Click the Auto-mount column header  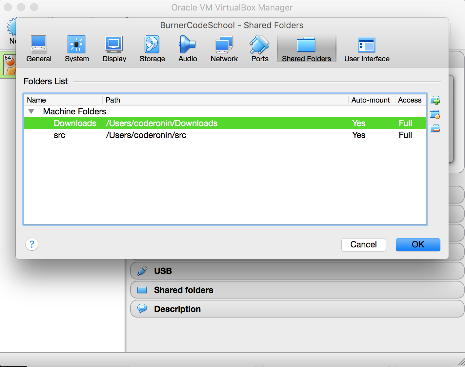point(372,100)
